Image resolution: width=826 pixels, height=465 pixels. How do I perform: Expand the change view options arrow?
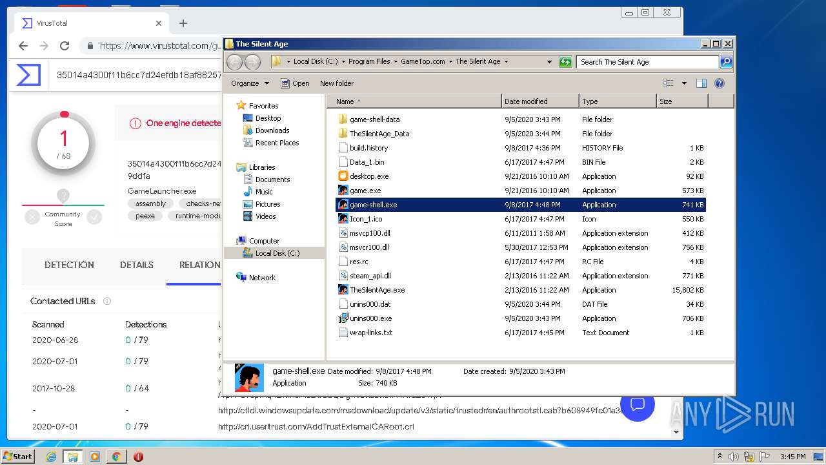pyautogui.click(x=684, y=83)
